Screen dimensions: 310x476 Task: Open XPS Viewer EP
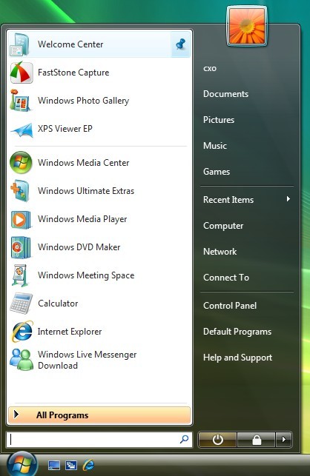[x=99, y=129]
